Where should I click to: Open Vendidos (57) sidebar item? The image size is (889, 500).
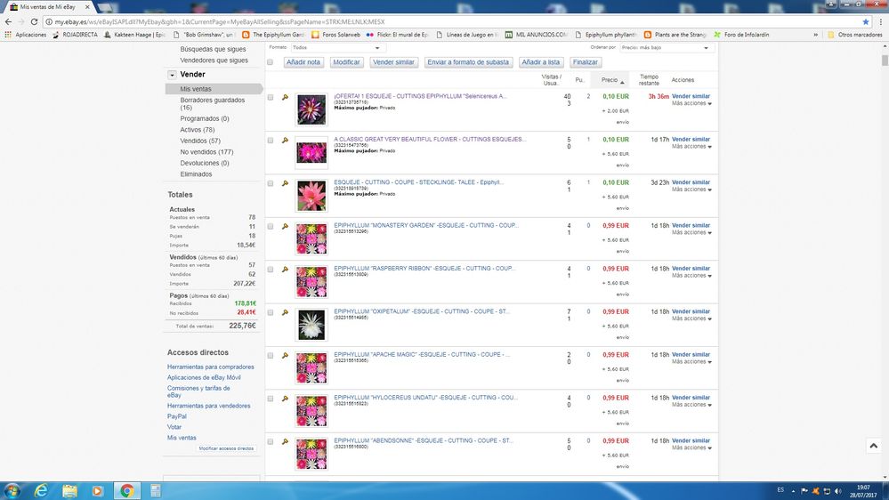pyautogui.click(x=200, y=141)
